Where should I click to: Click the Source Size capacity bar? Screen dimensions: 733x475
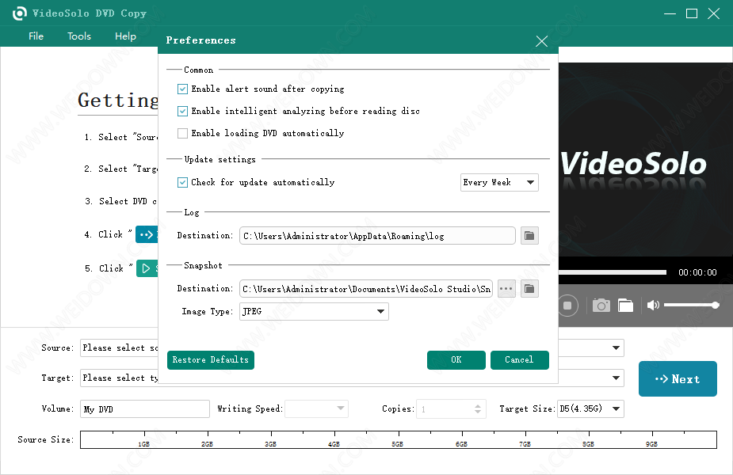(399, 440)
